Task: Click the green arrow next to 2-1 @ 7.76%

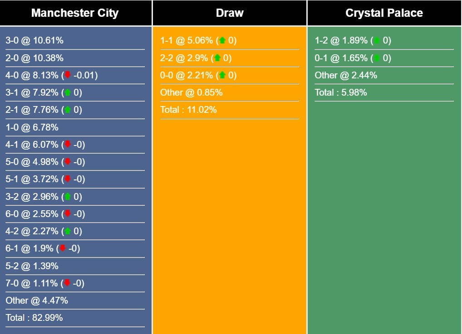Action: [68, 110]
